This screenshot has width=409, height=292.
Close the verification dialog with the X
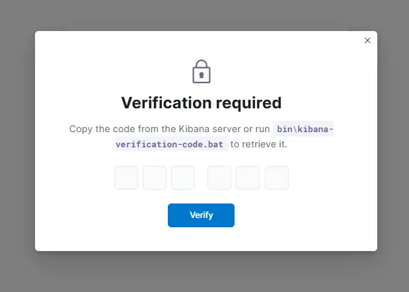click(x=367, y=40)
